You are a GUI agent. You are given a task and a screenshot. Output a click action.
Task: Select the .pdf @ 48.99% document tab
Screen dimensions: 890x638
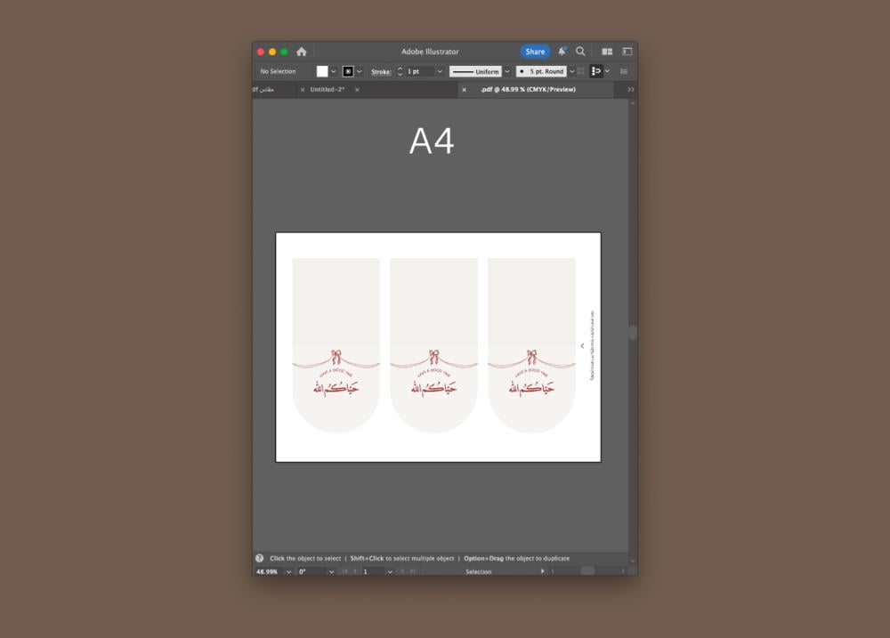[x=528, y=90]
